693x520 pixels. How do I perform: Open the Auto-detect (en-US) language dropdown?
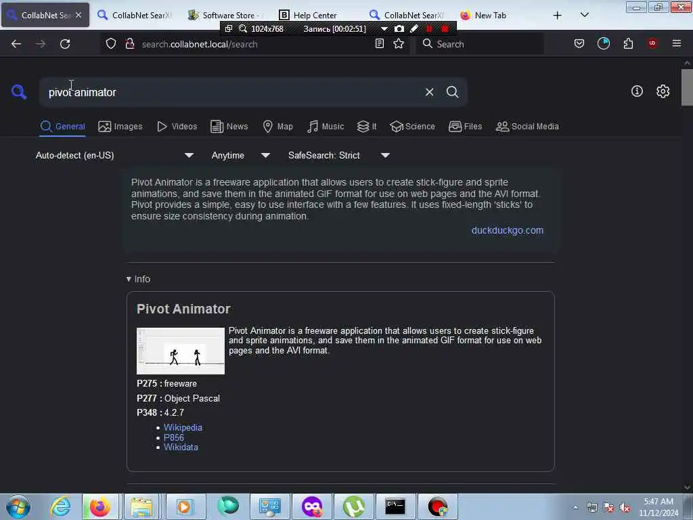click(115, 155)
